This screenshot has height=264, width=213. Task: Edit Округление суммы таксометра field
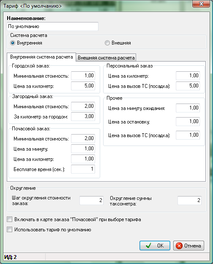189,200
